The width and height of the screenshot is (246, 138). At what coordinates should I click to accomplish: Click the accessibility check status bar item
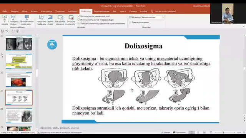click(x=60, y=133)
